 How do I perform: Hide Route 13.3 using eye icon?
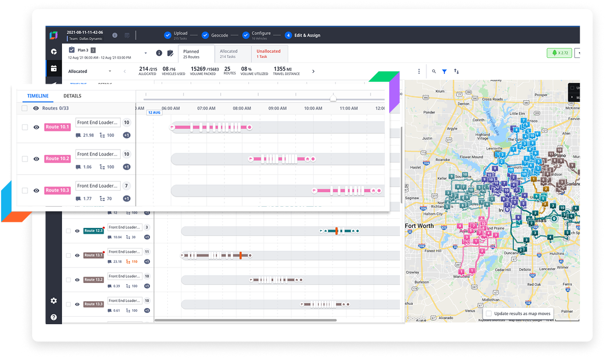[x=77, y=304]
